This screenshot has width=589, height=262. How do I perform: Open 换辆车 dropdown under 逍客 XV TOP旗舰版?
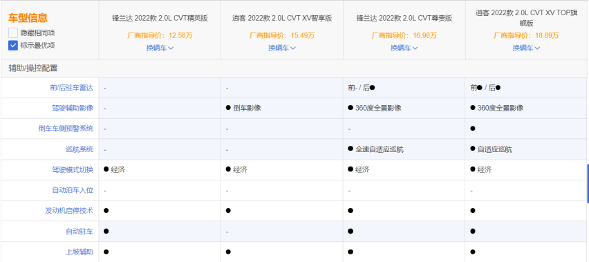click(x=526, y=48)
